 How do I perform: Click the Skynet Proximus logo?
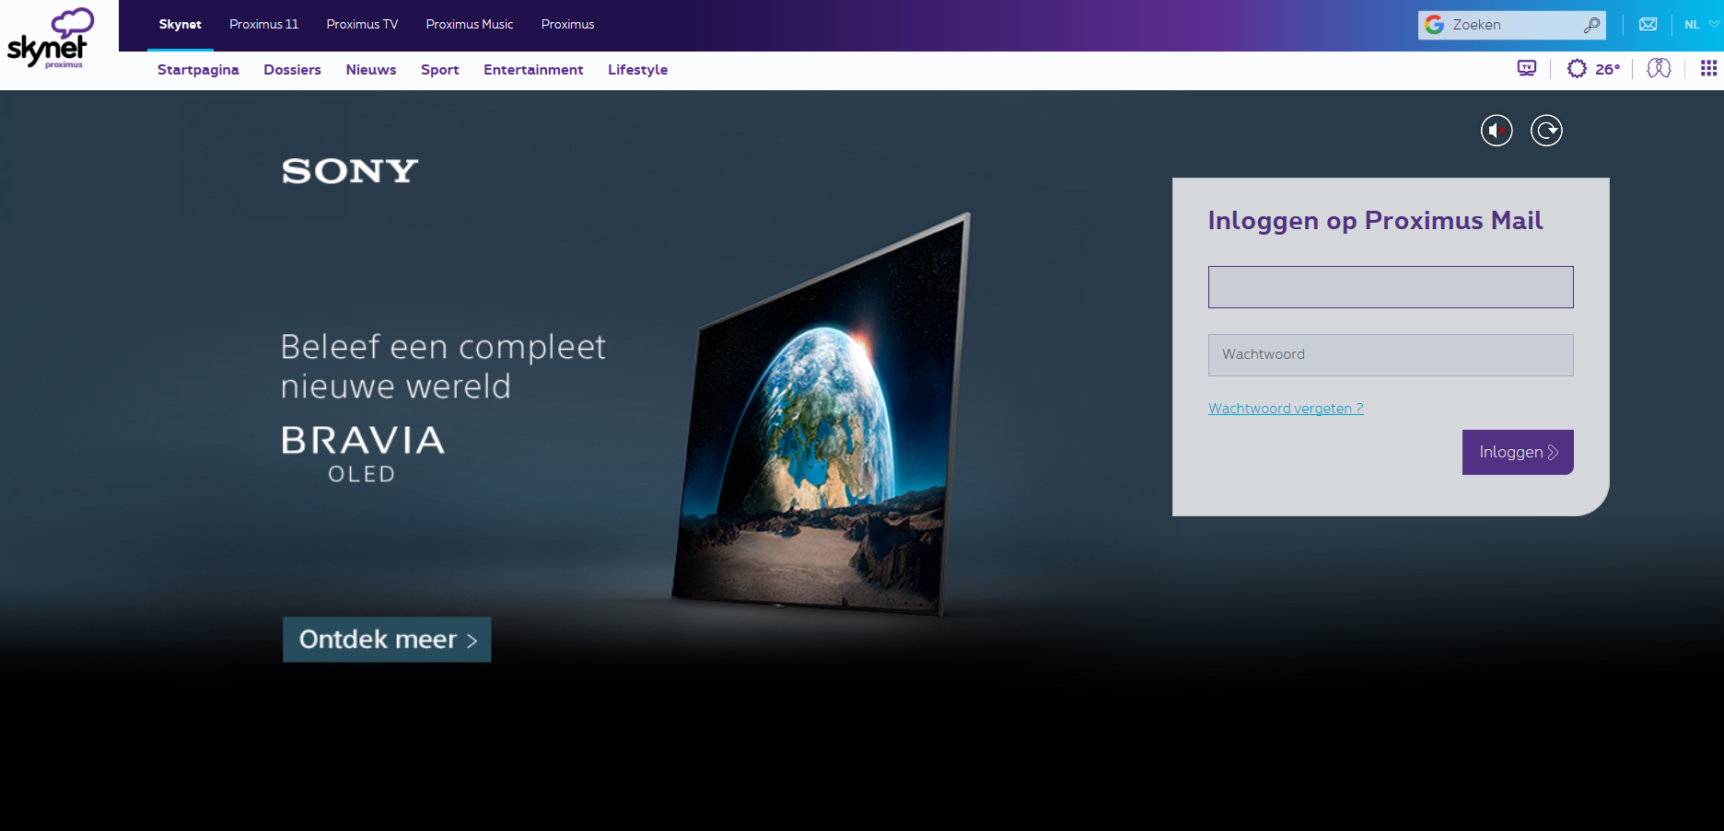point(51,38)
